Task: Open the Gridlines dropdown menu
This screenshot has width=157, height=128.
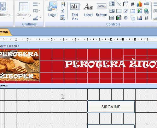Action: (24, 11)
